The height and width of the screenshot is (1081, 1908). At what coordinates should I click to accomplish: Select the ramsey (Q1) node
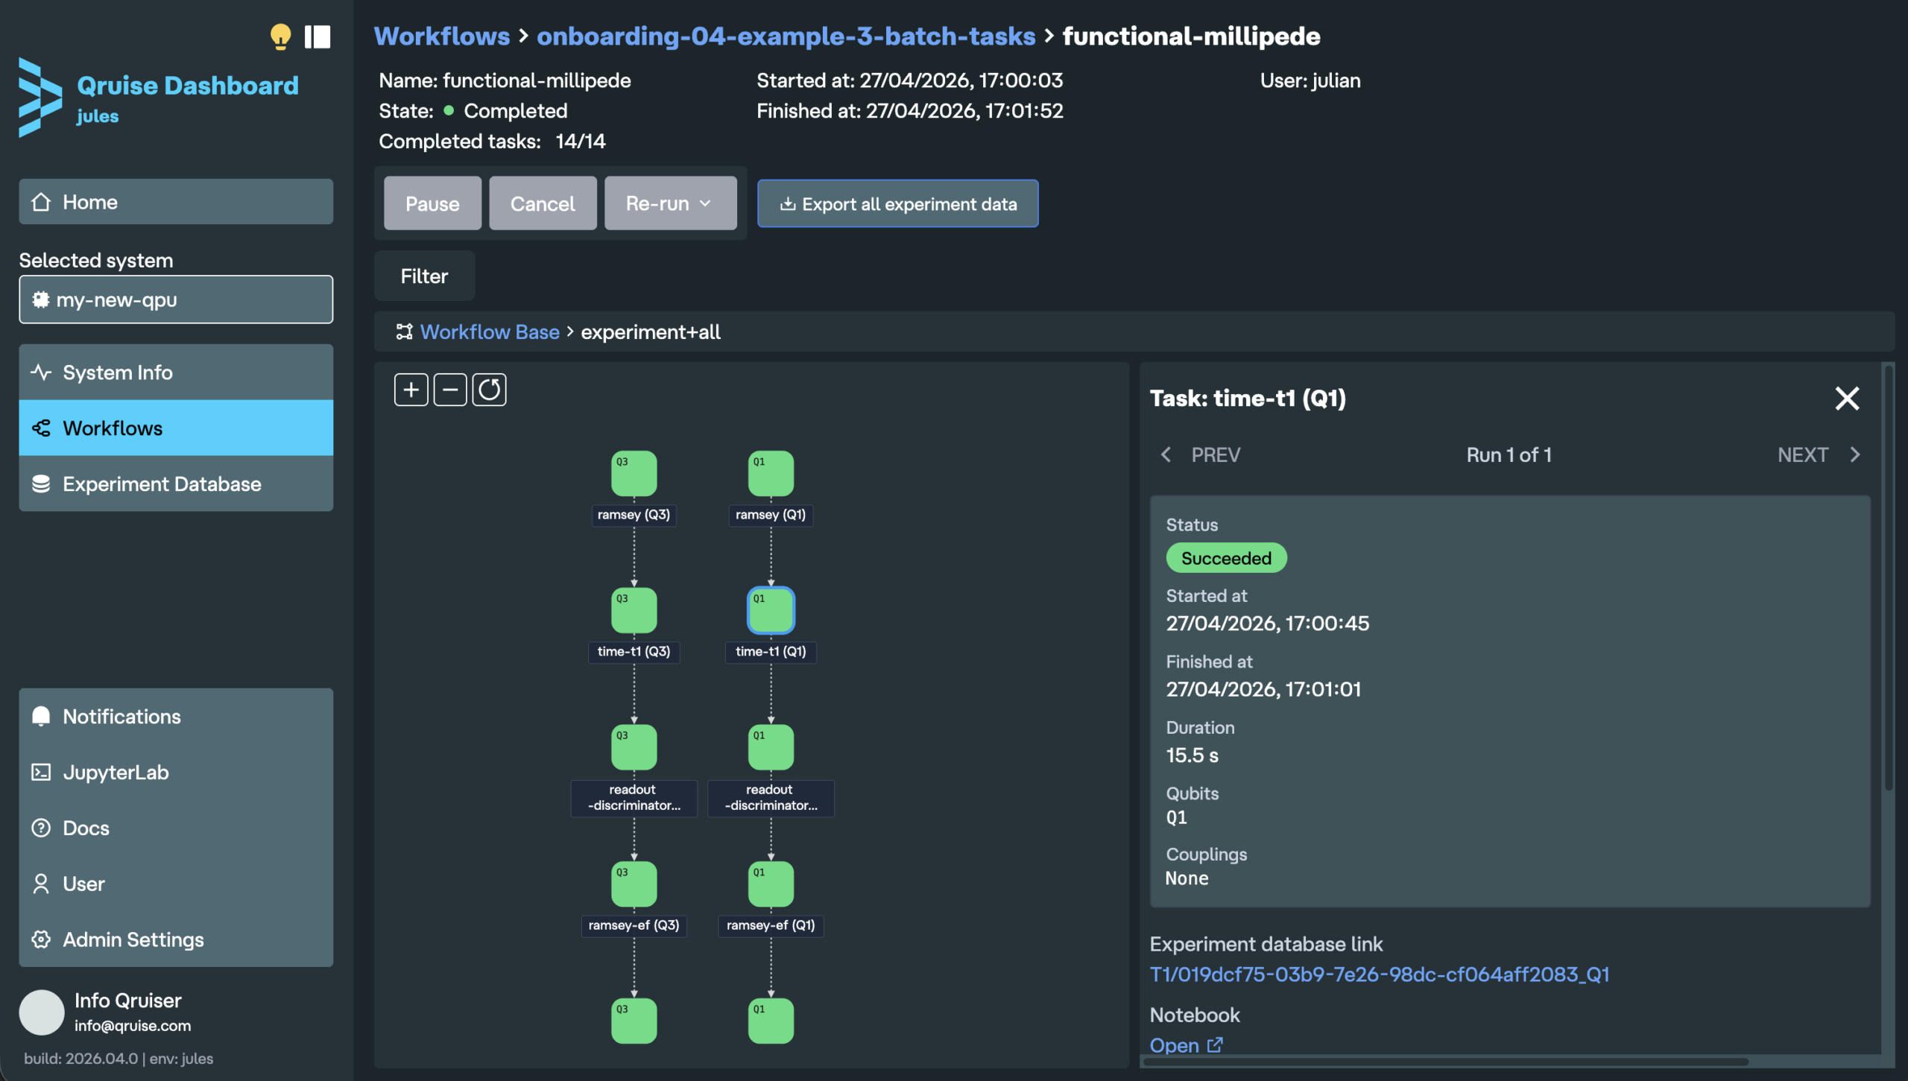pyautogui.click(x=771, y=473)
